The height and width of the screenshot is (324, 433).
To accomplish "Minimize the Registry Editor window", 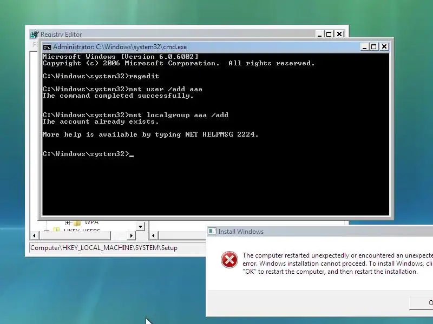I will [x=319, y=34].
